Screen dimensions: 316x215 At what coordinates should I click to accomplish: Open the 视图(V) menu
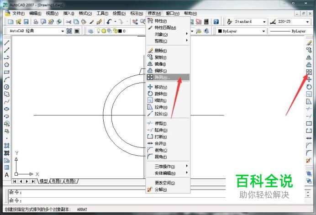[52, 13]
